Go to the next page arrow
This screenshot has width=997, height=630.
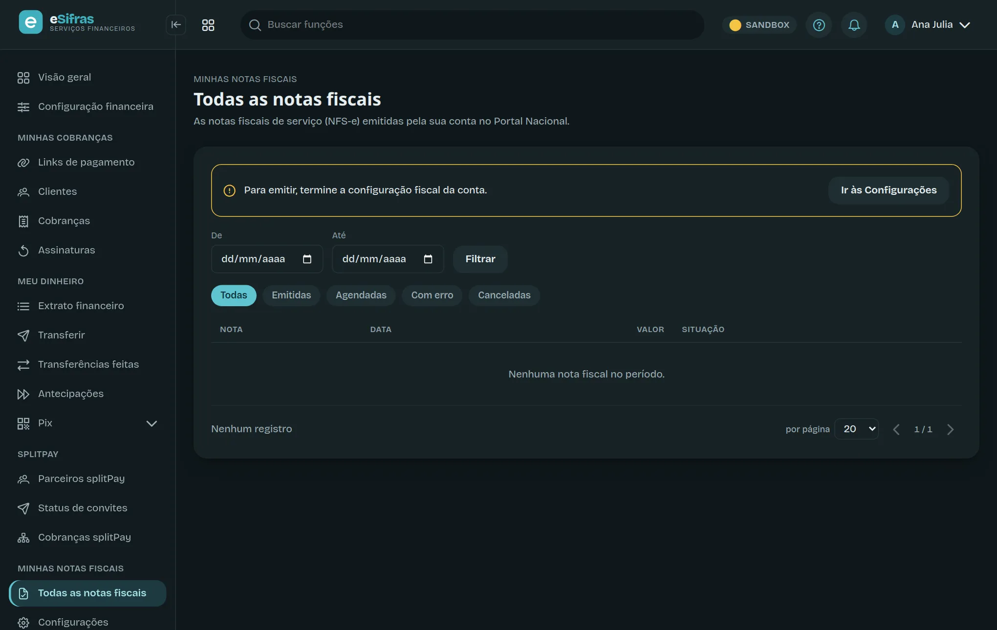click(x=951, y=429)
